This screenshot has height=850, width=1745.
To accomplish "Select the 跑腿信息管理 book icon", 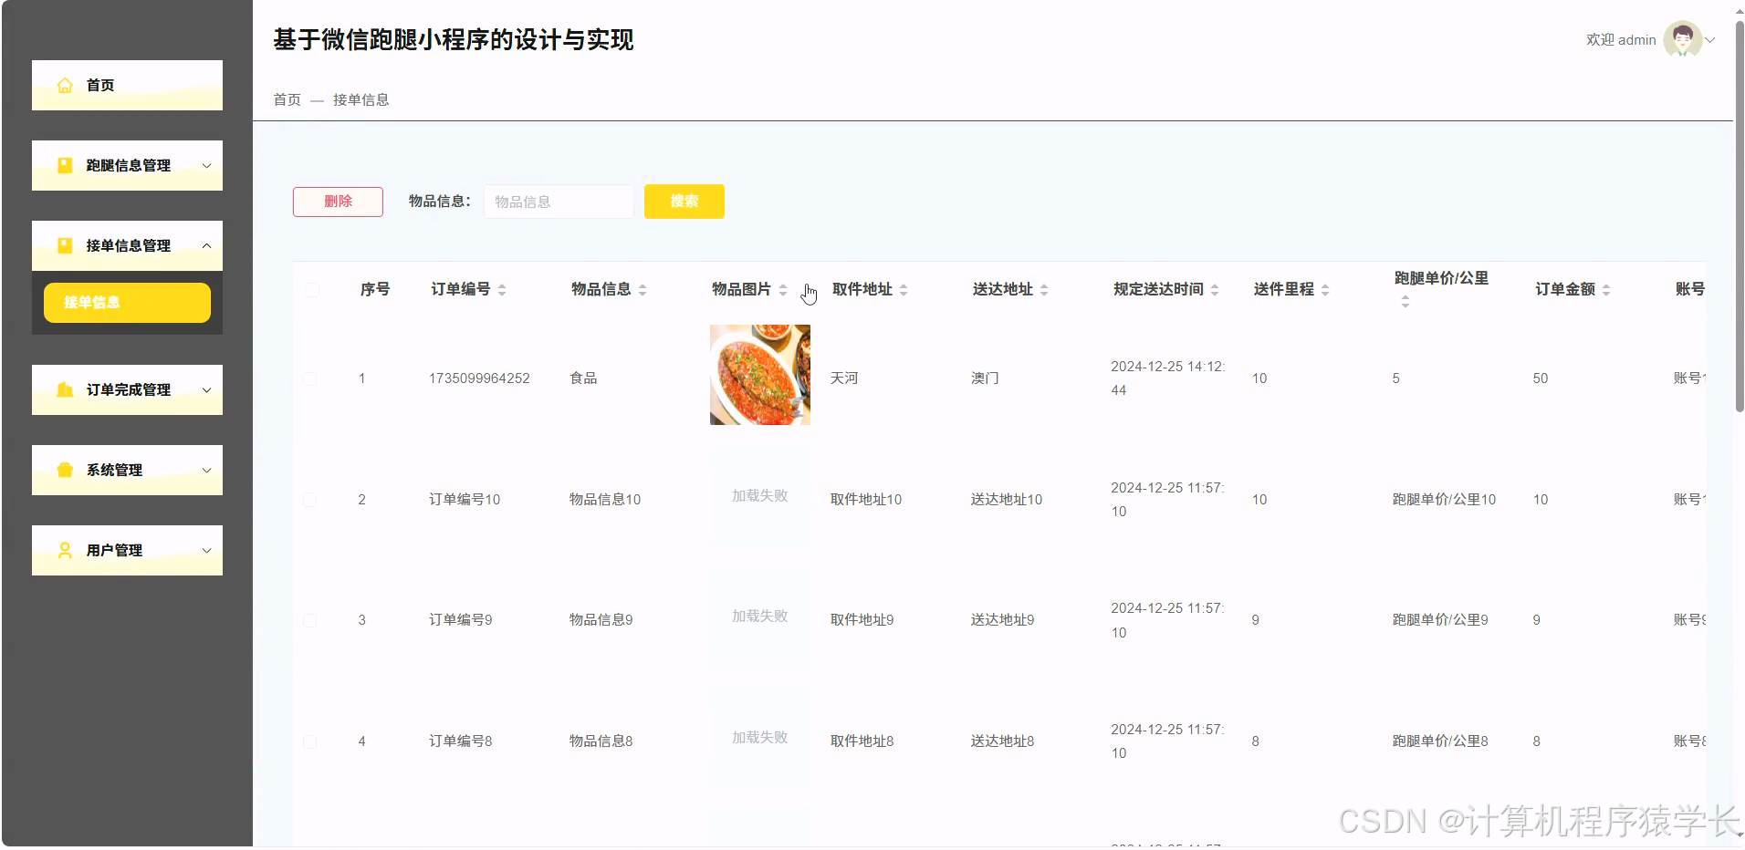I will [x=64, y=165].
